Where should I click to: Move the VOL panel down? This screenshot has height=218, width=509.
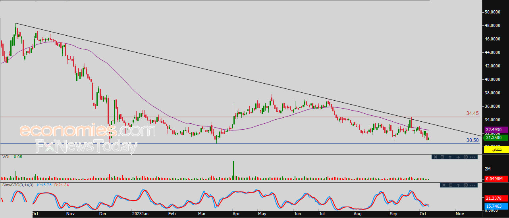pyautogui.click(x=458, y=157)
